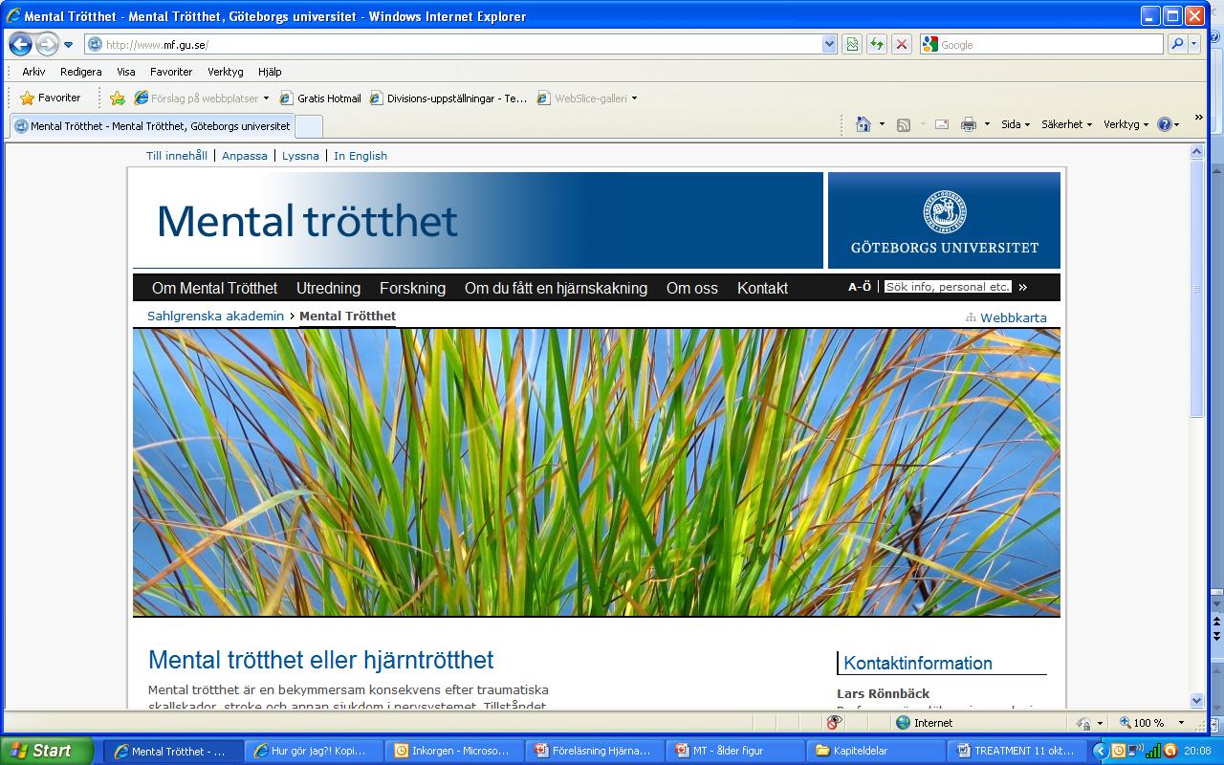Open the A-Ö index link

click(x=860, y=287)
